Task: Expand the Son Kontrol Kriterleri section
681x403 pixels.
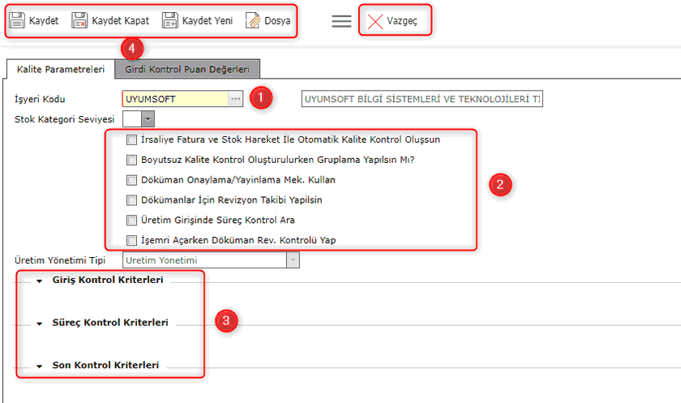Action: 39,367
